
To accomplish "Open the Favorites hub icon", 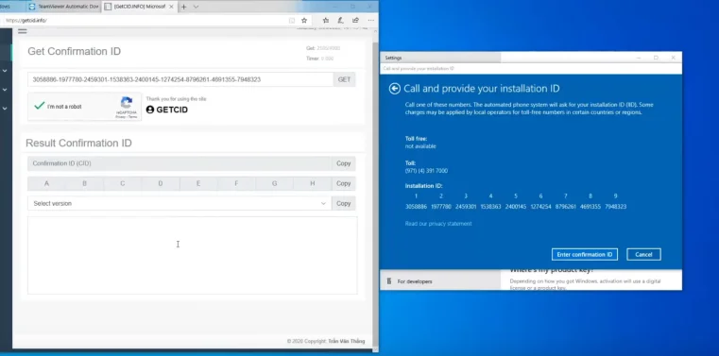I will tap(326, 21).
